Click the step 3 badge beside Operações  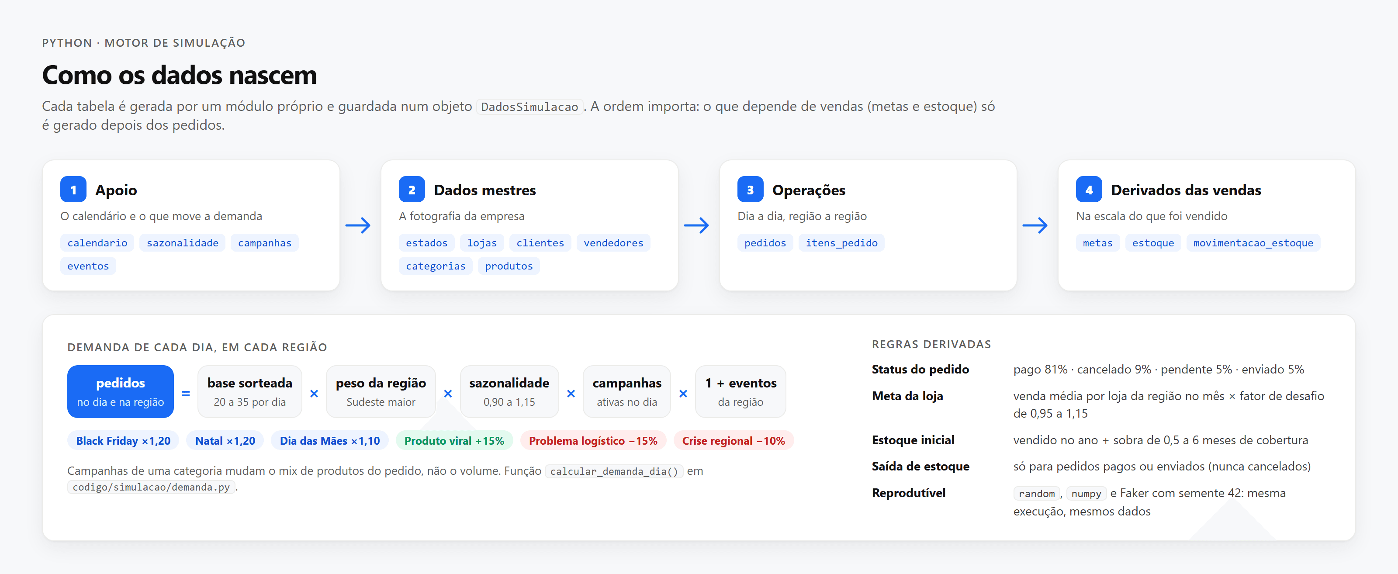point(750,189)
